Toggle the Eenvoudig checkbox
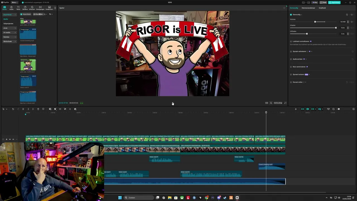The image size is (357, 201). click(291, 15)
